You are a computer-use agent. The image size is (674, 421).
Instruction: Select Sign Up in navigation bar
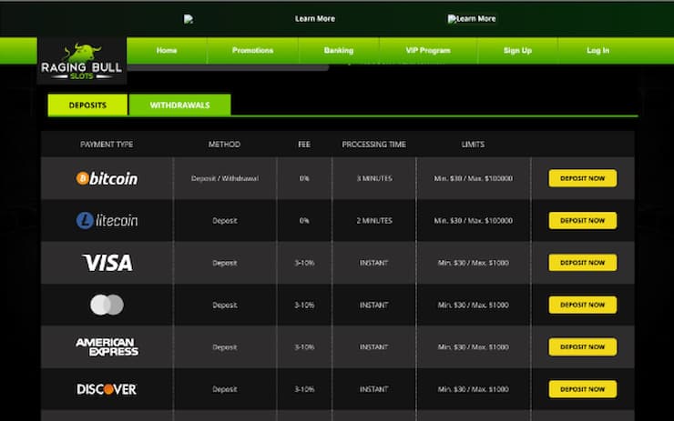pos(517,51)
